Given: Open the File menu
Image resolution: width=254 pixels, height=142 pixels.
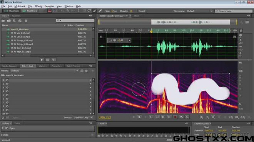Looking at the screenshot, I should click(x=3, y=6).
